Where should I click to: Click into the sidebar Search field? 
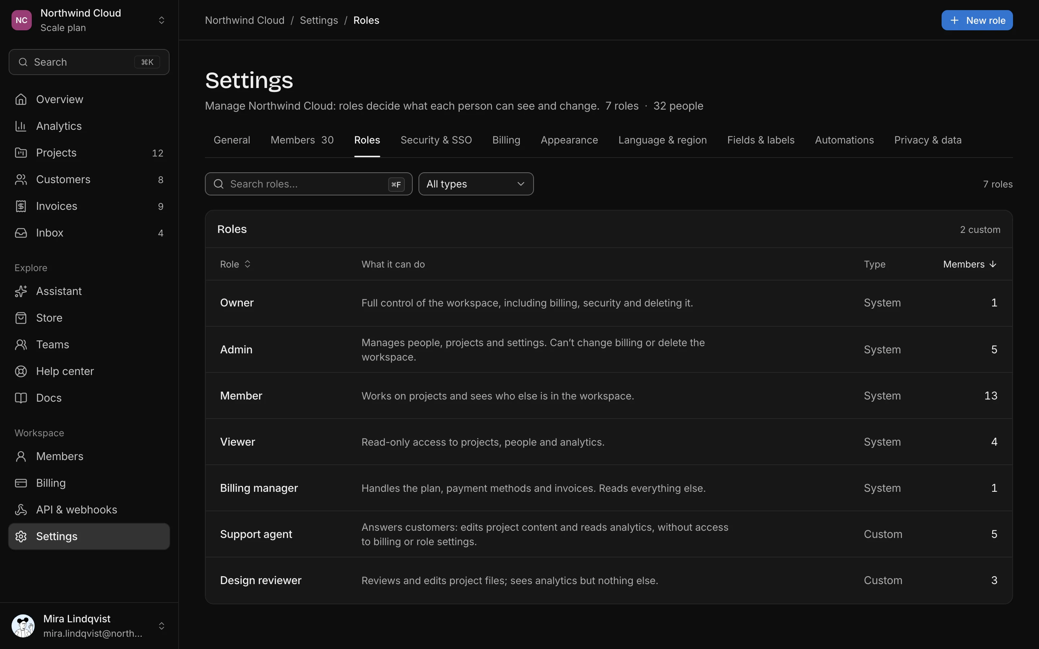(89, 62)
